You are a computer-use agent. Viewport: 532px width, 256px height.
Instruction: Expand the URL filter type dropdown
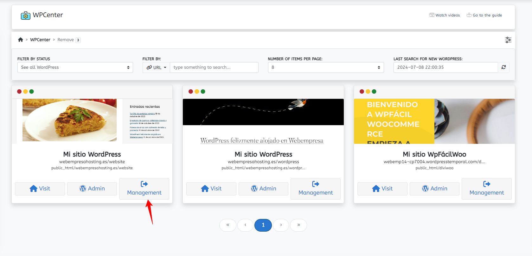coord(156,67)
